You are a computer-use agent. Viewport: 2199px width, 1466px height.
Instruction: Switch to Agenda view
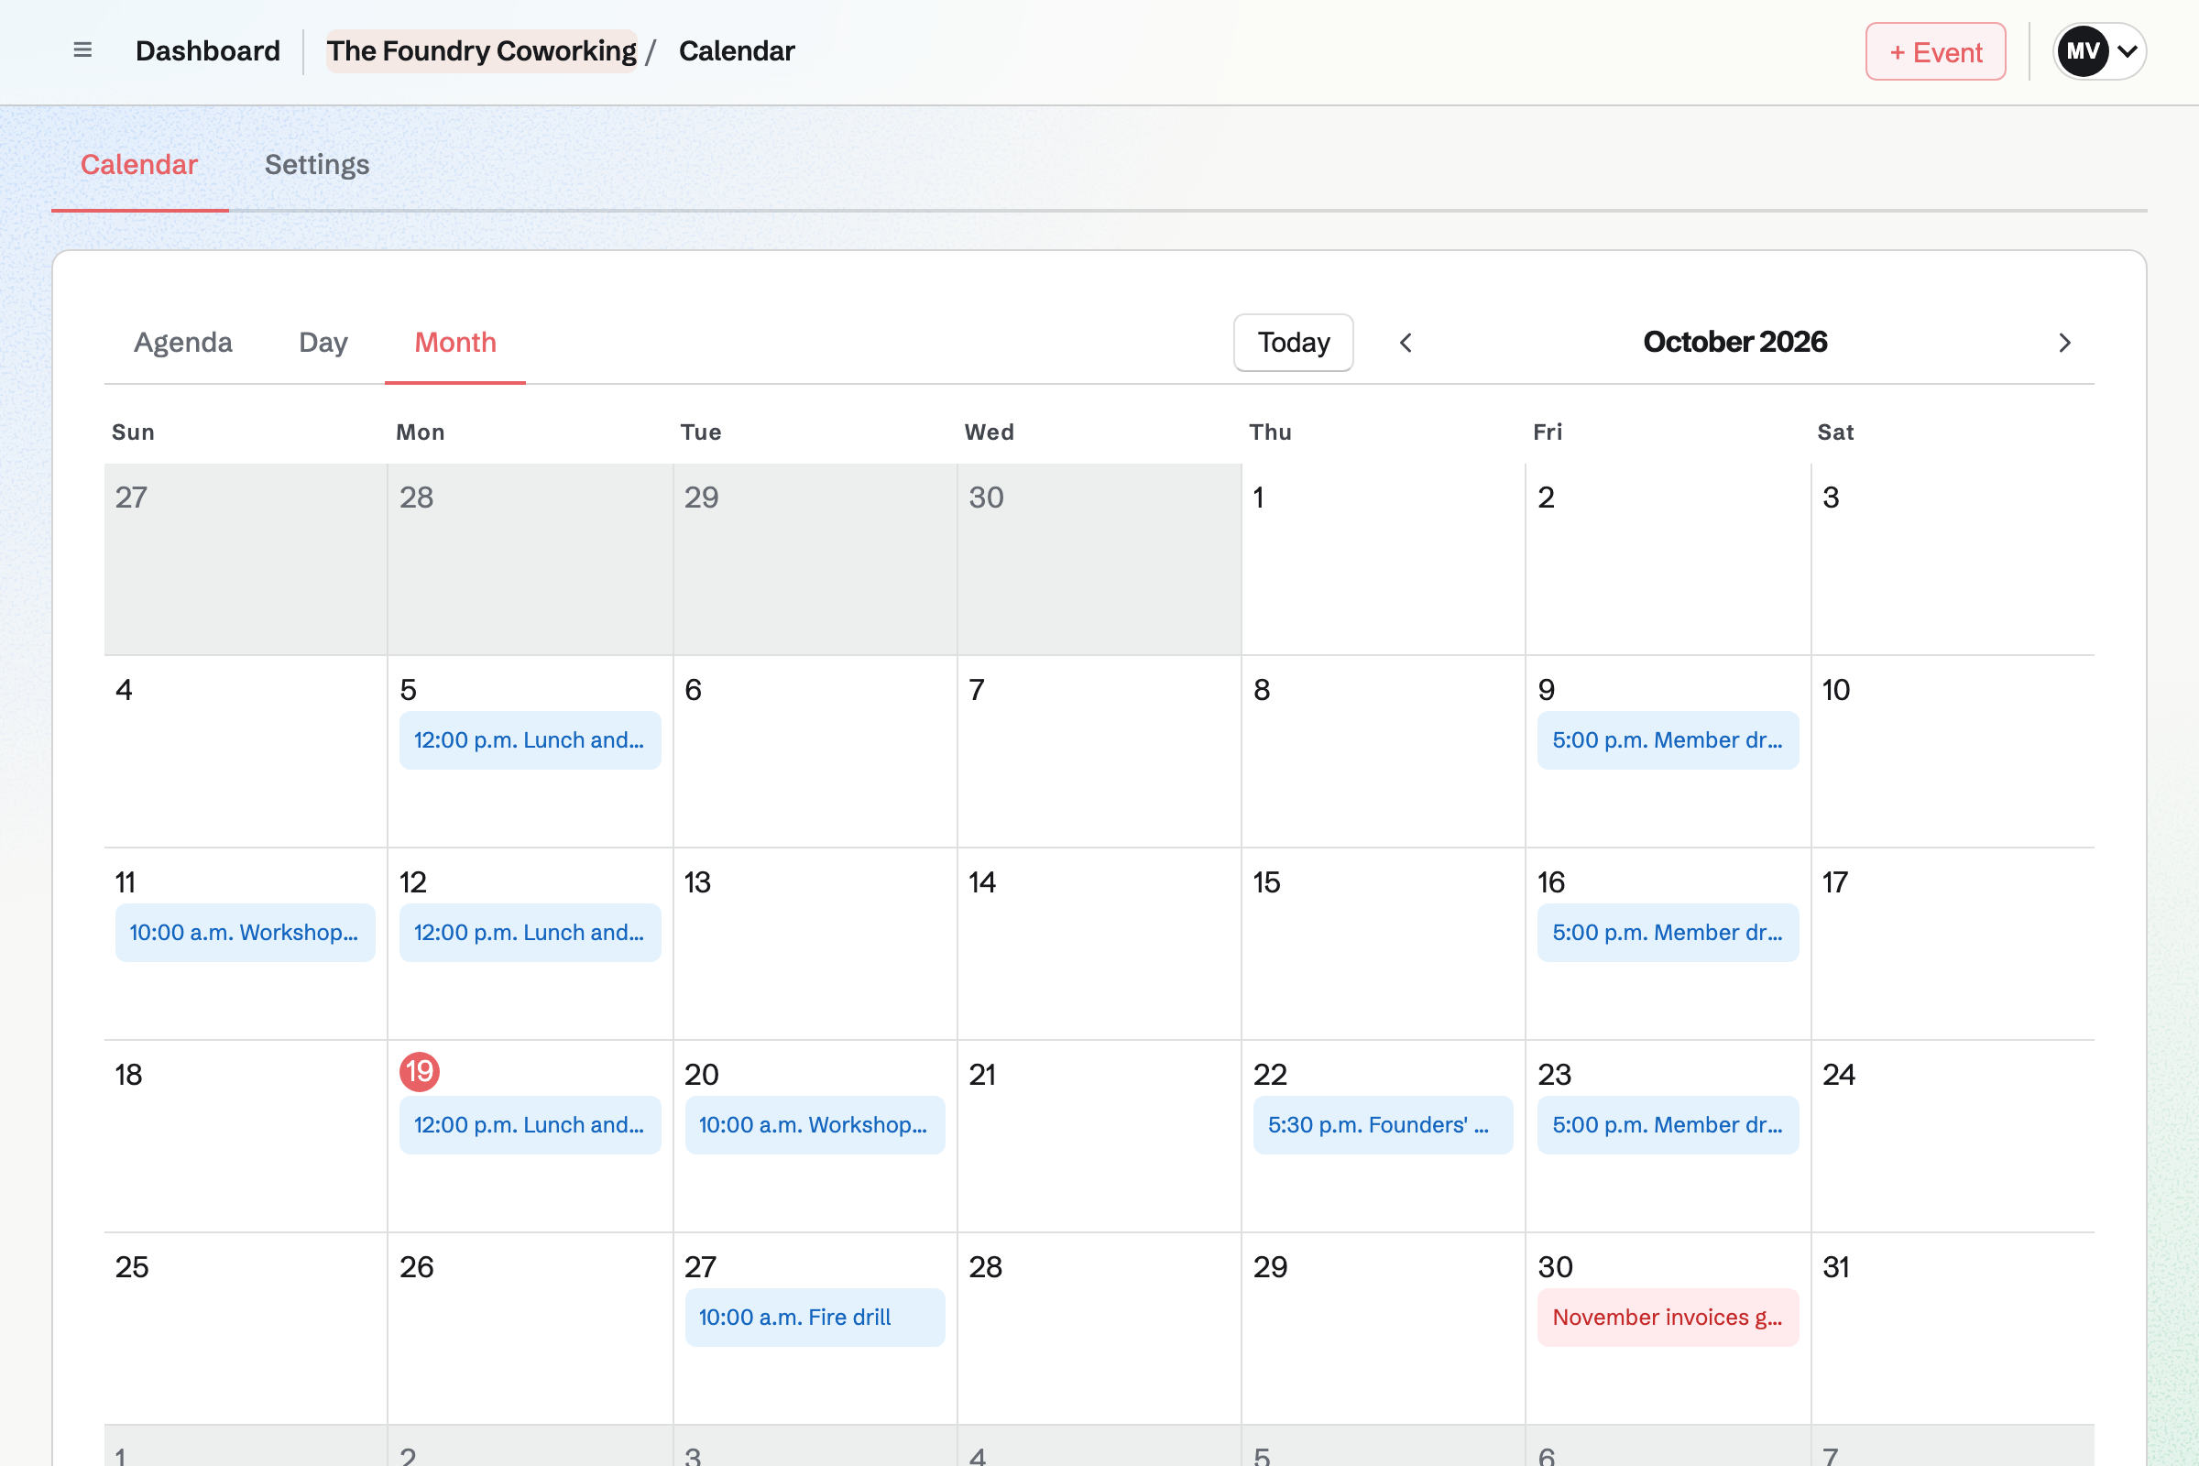coord(183,342)
